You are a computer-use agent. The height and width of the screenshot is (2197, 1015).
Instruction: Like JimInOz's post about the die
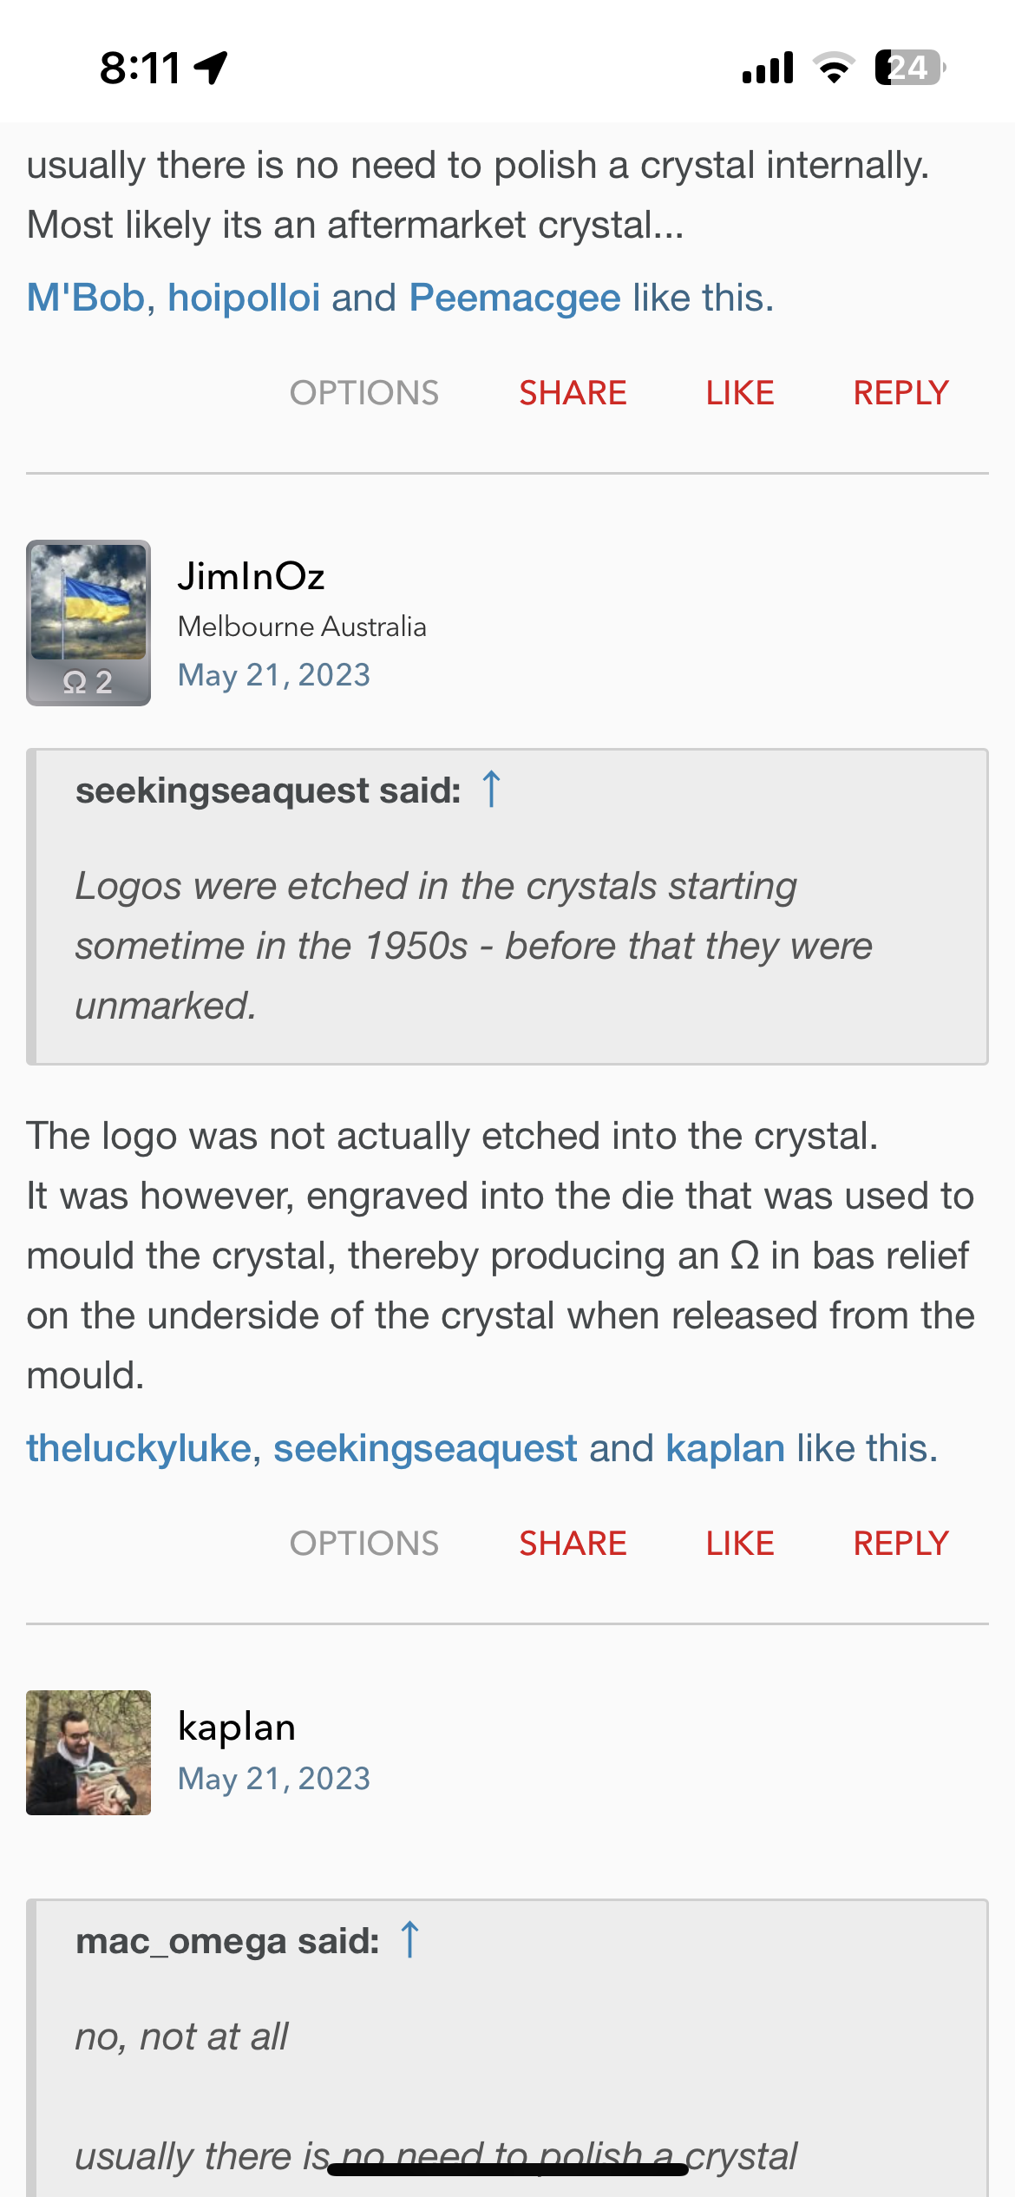(x=739, y=1544)
